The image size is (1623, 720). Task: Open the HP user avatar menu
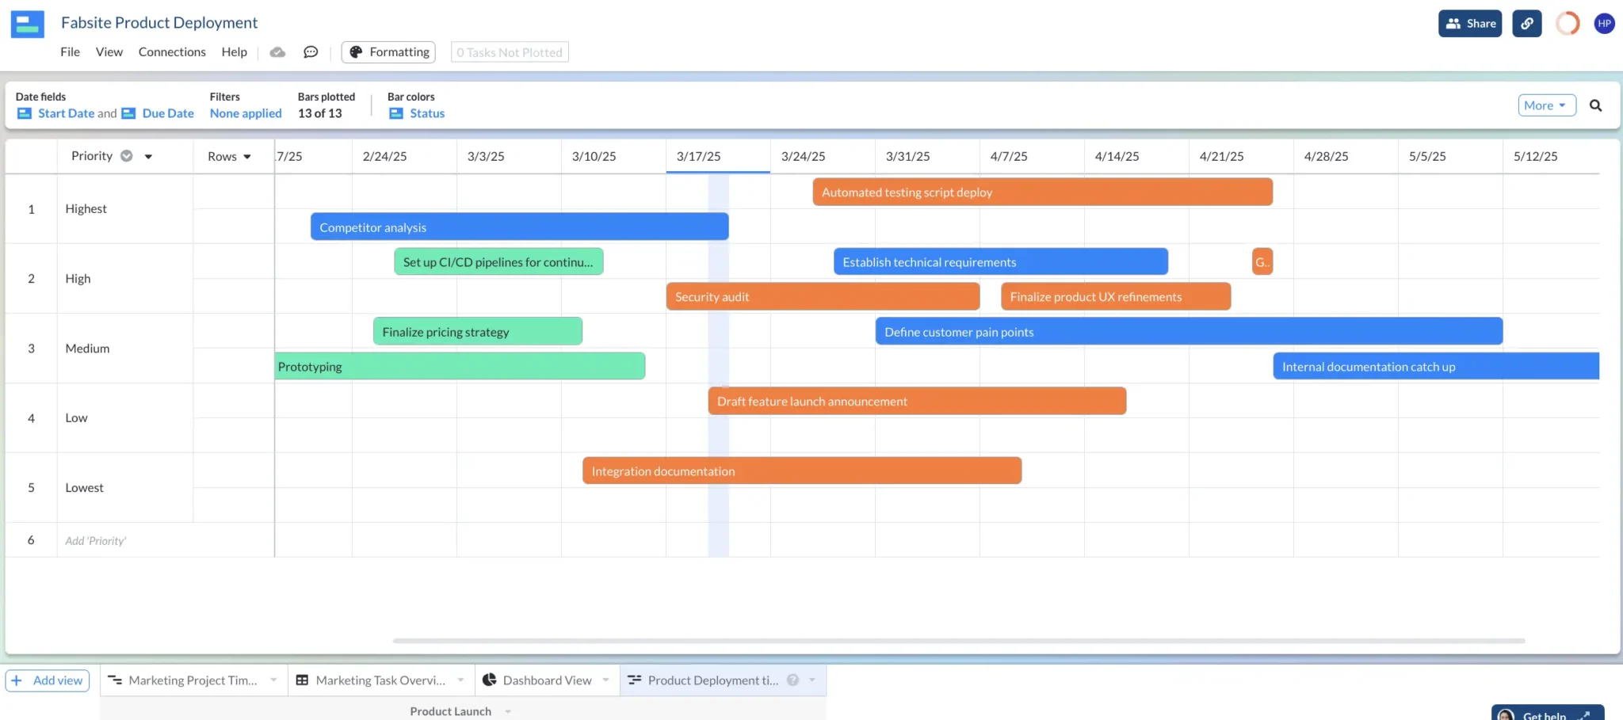coord(1605,24)
